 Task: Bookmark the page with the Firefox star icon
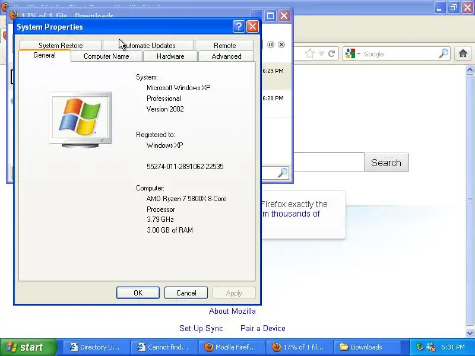[309, 53]
